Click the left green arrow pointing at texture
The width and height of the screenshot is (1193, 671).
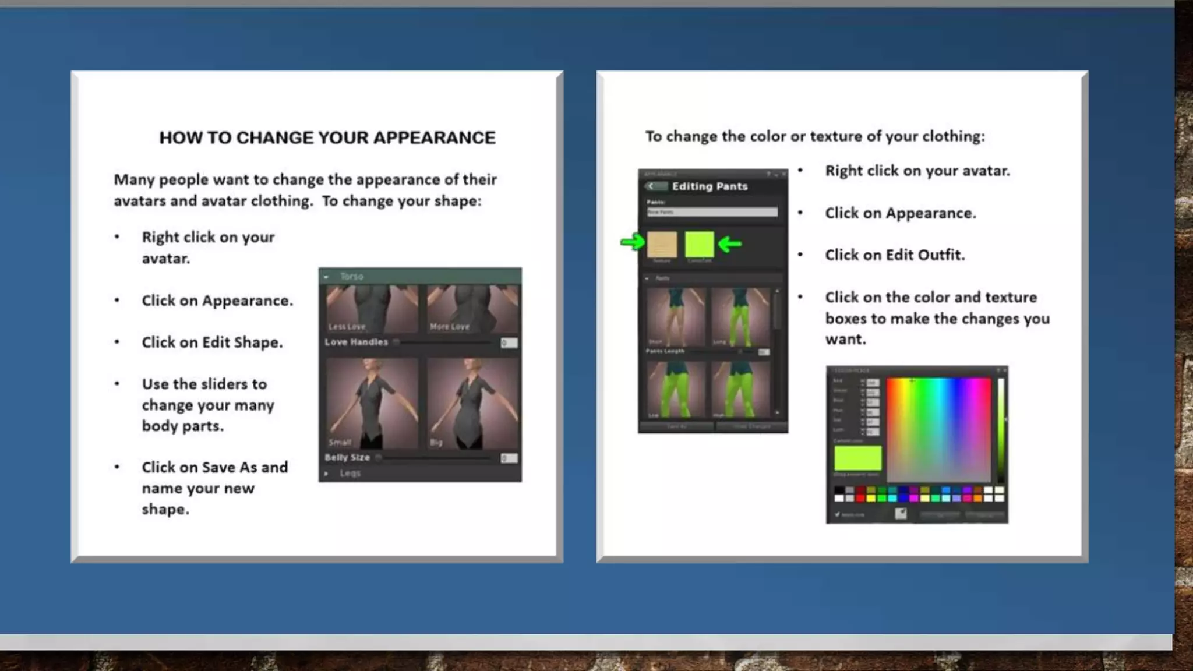[x=633, y=242]
